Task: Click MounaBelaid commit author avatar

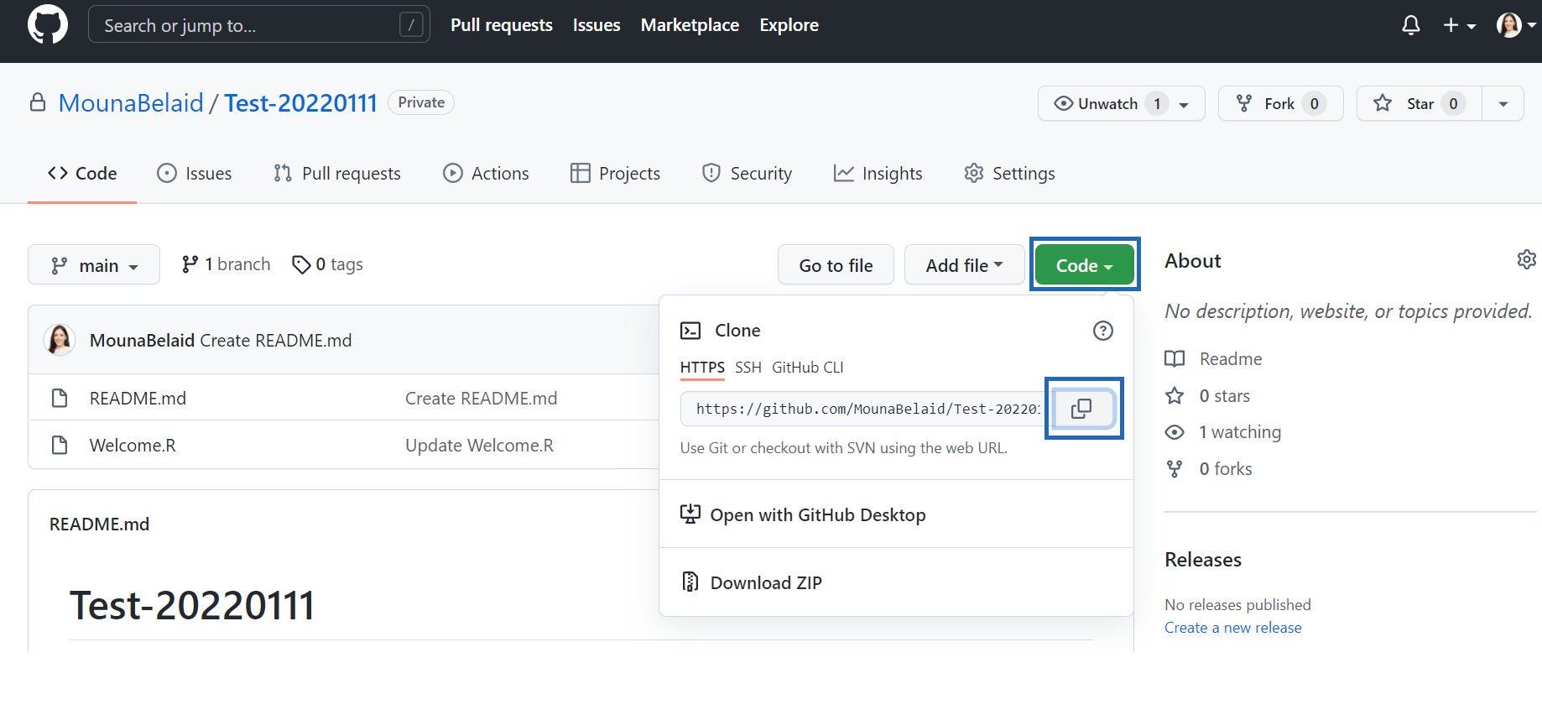Action: 60,340
